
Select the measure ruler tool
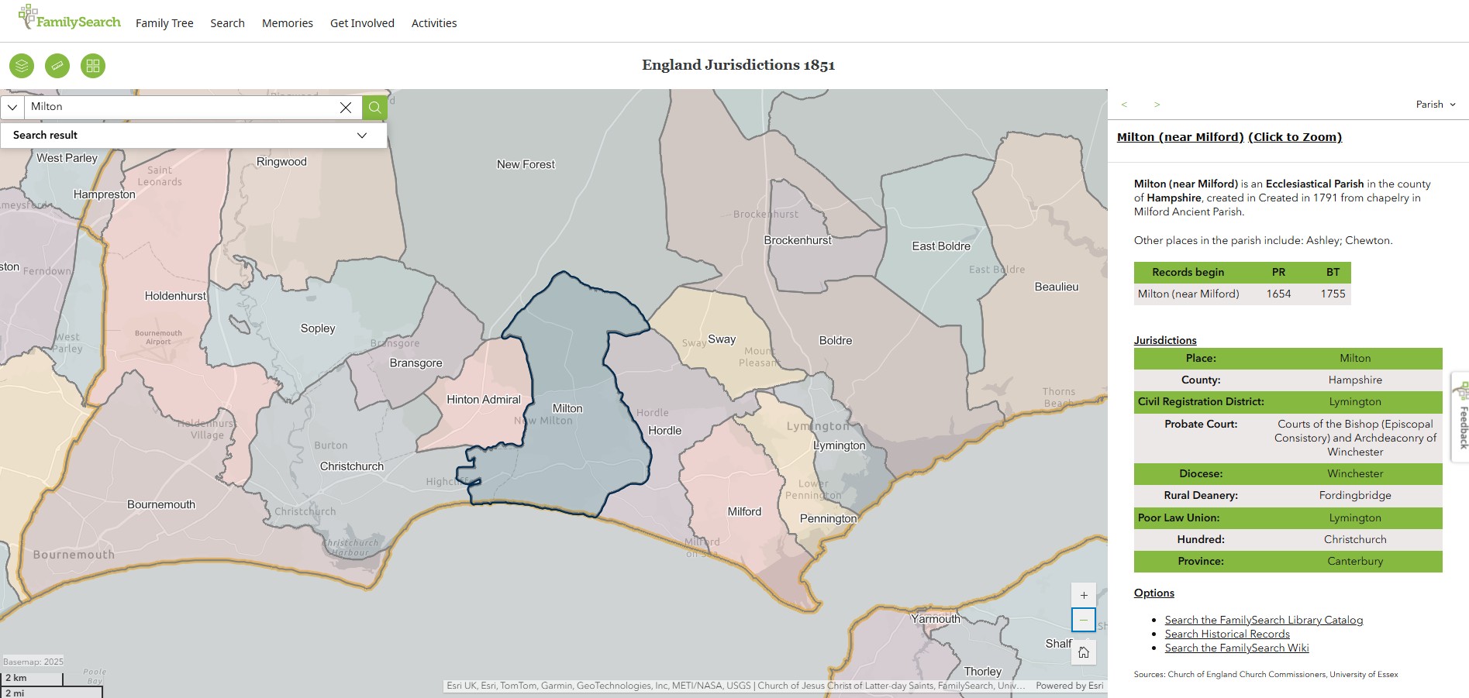[57, 66]
